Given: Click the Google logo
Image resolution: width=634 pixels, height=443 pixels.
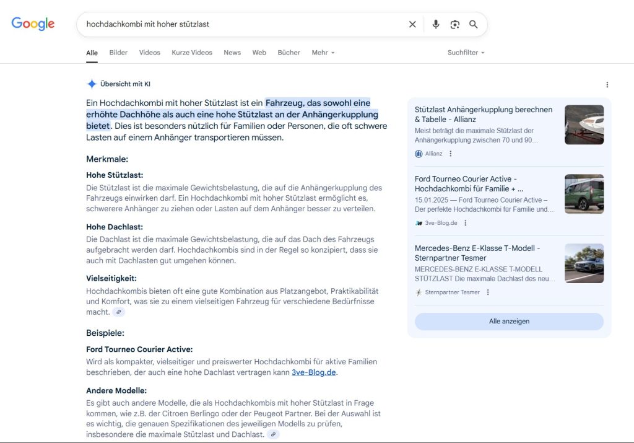Looking at the screenshot, I should click(x=32, y=24).
